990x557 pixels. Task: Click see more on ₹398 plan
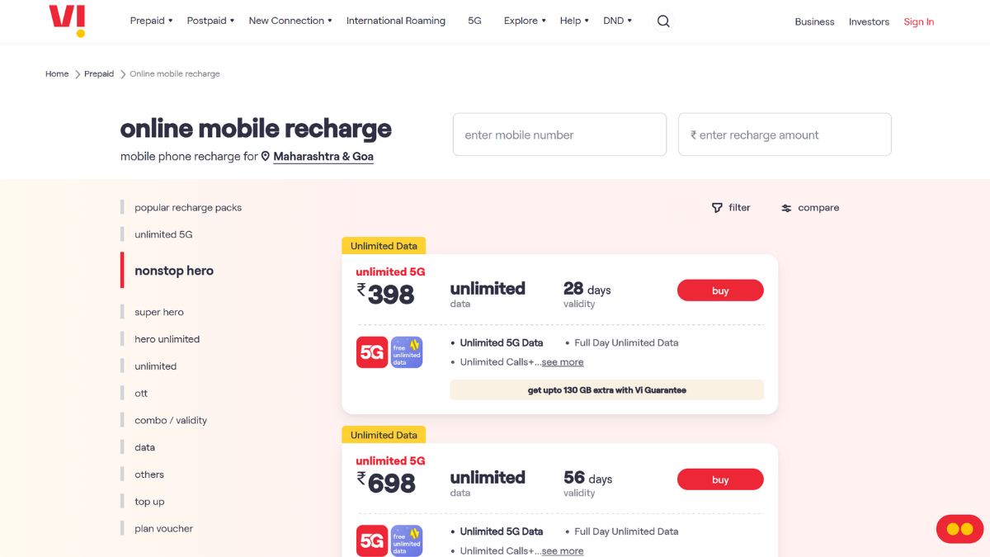coord(563,362)
